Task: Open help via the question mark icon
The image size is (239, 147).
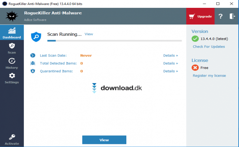Action: 221,16
